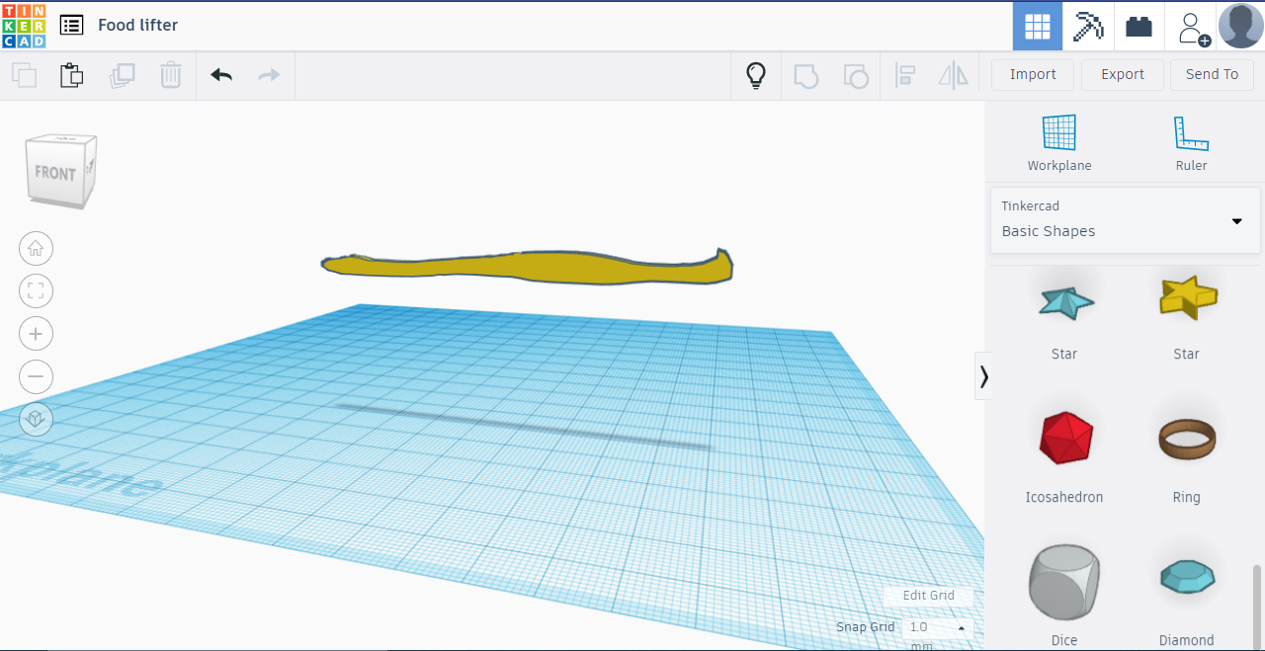Select the Workplane tool
The height and width of the screenshot is (651, 1265).
(x=1058, y=140)
